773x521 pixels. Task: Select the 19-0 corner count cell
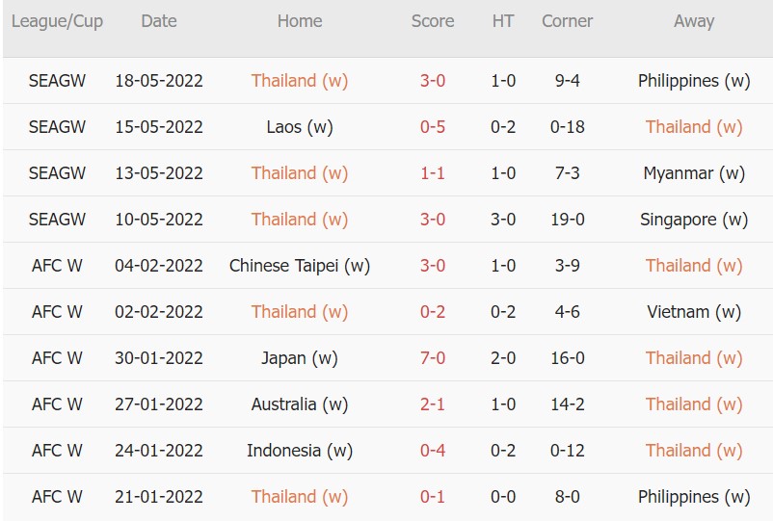pyautogui.click(x=569, y=220)
